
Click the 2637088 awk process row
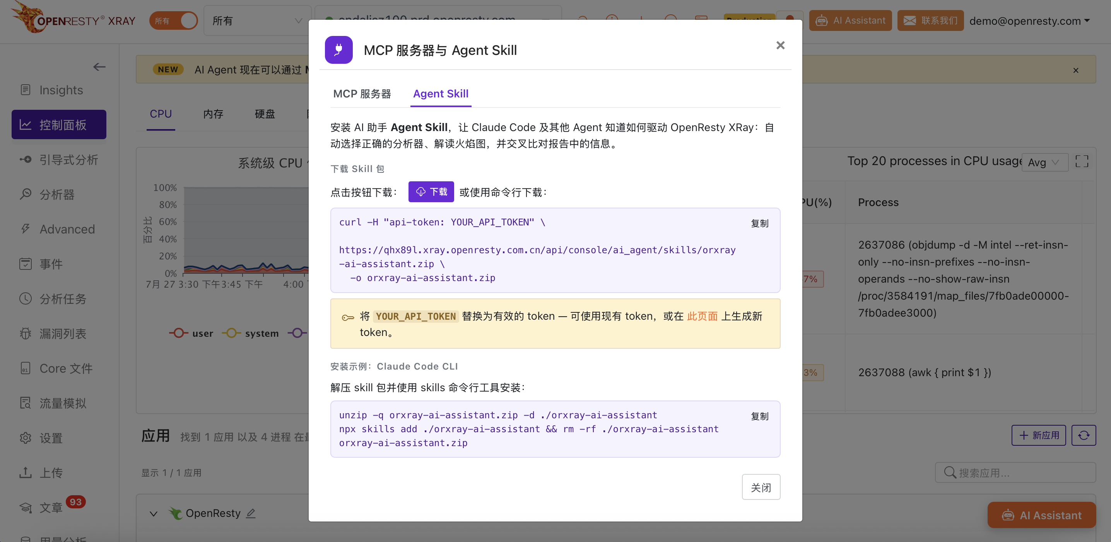924,372
